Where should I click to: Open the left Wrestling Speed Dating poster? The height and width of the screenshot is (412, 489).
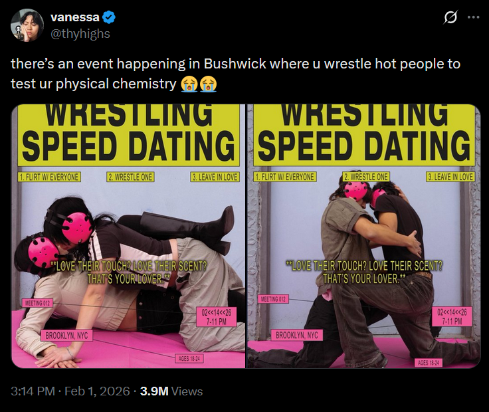coord(128,236)
